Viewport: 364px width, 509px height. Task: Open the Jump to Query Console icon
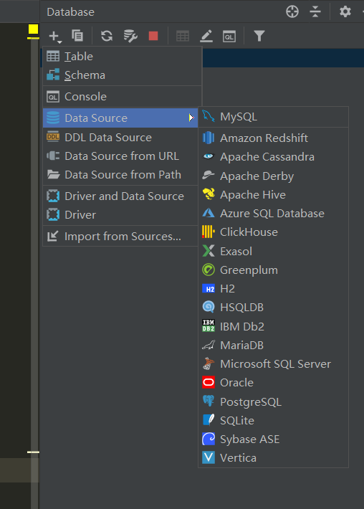(229, 37)
